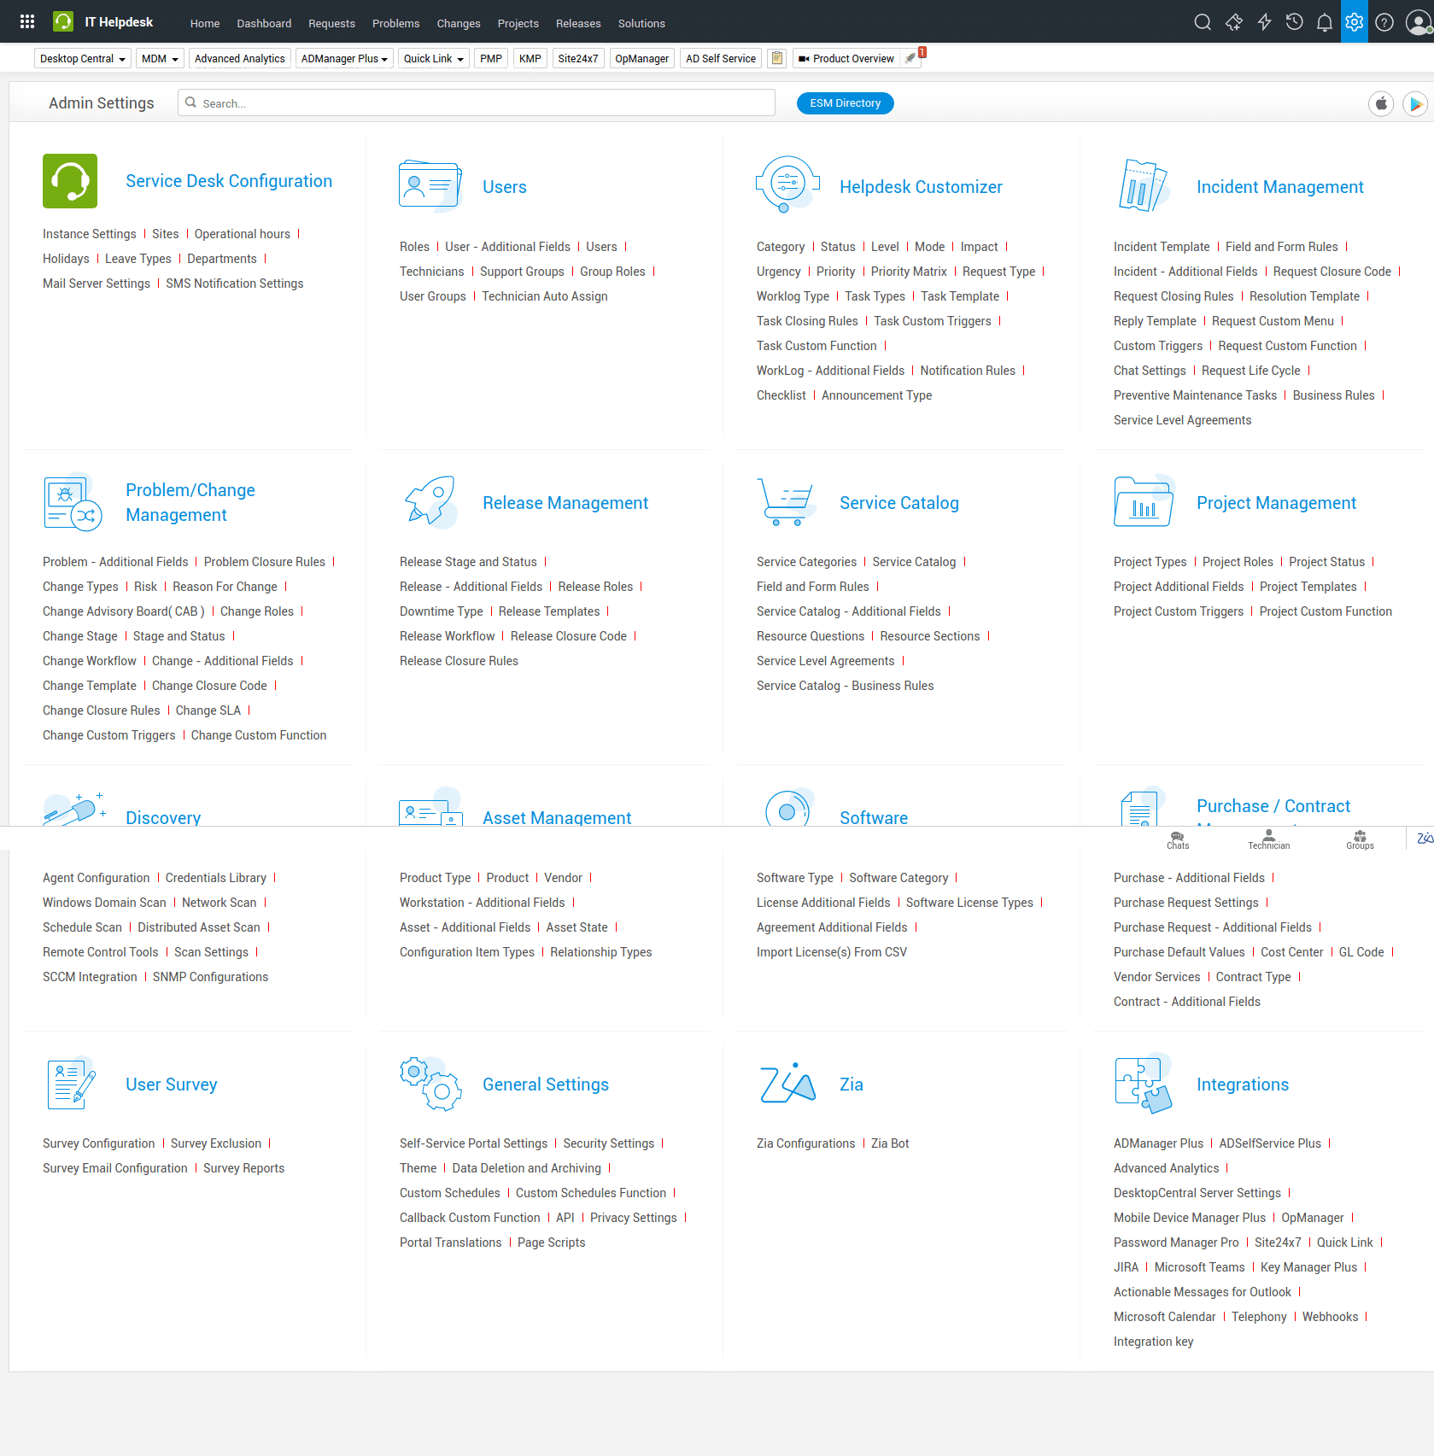Expand the Desktop Central dropdown
1434x1456 pixels.
click(x=83, y=59)
